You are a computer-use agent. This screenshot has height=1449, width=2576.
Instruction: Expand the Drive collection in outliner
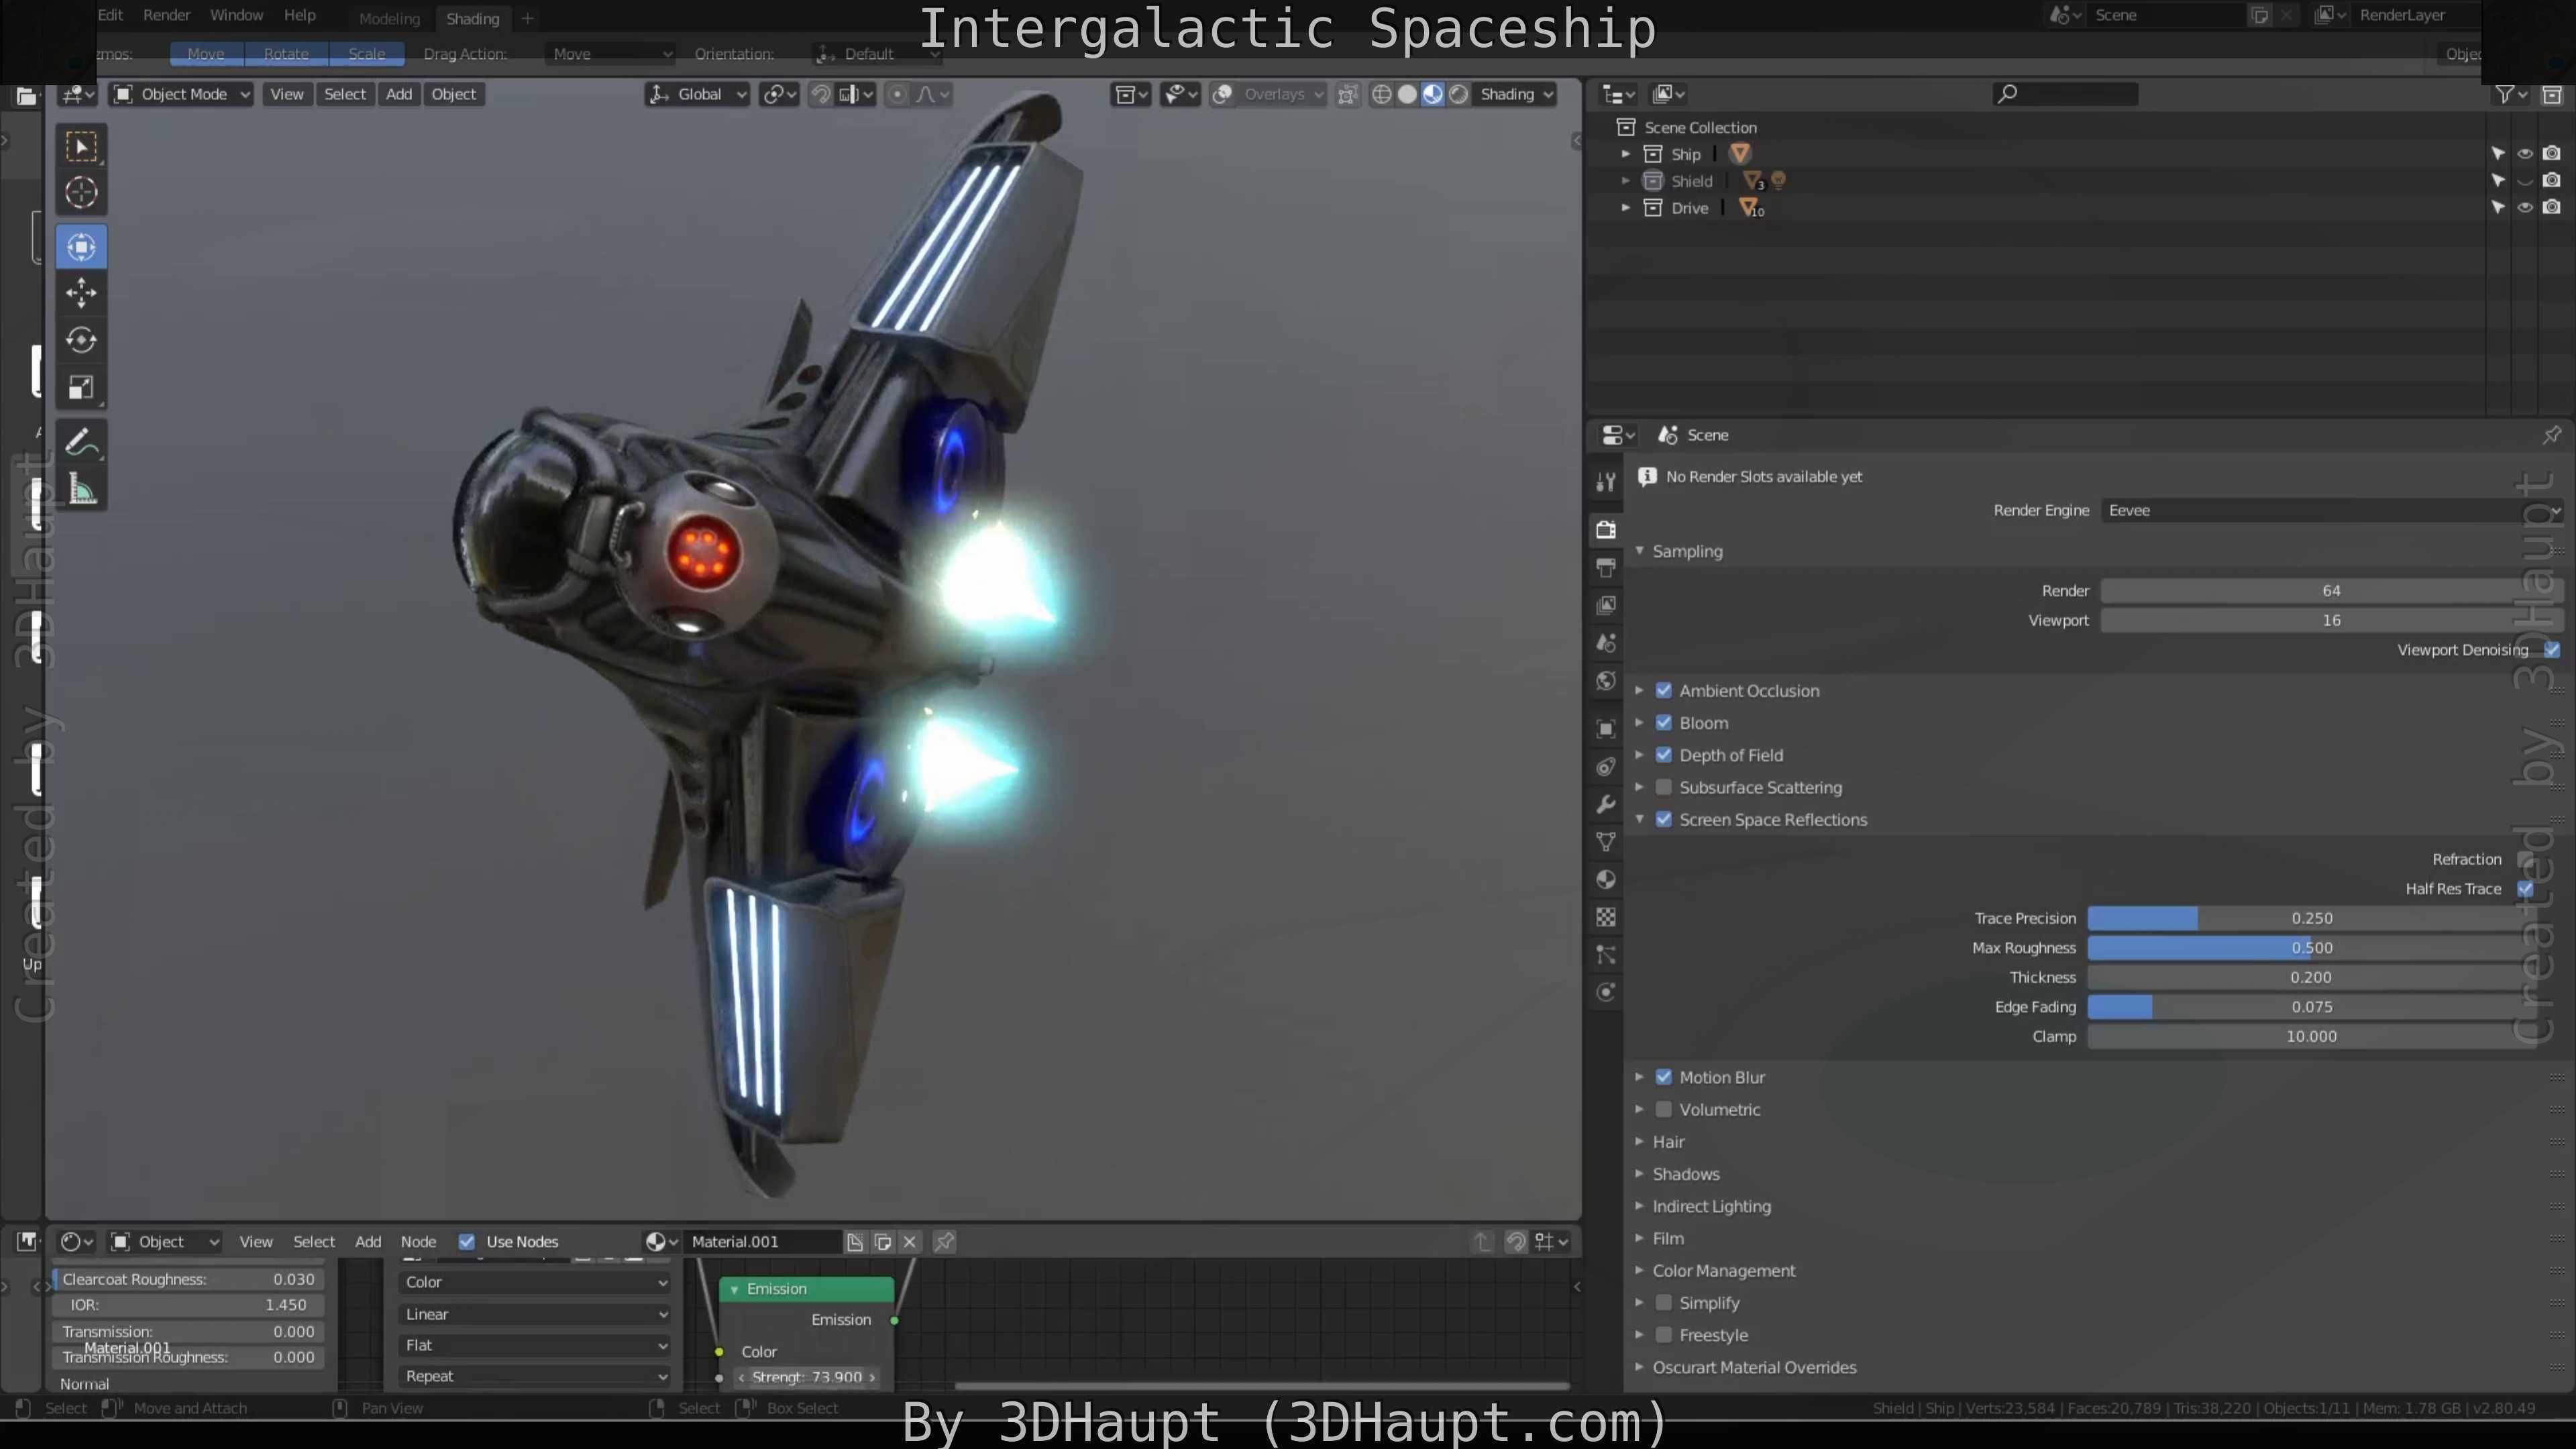pyautogui.click(x=1626, y=208)
